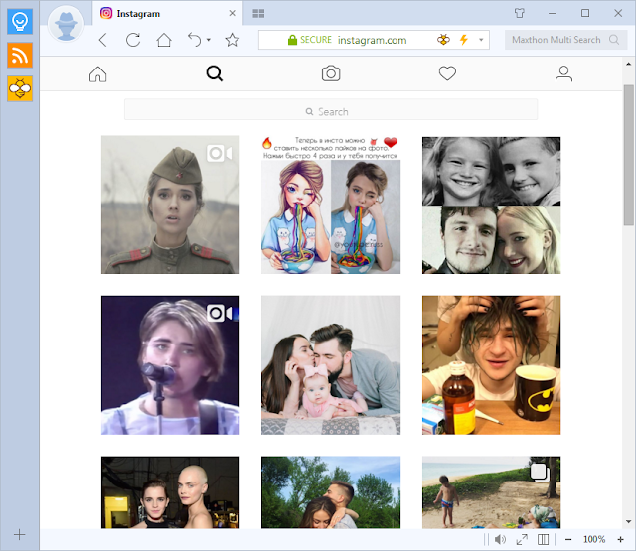Click the user avatar profile icon
This screenshot has width=636, height=551.
pyautogui.click(x=66, y=24)
